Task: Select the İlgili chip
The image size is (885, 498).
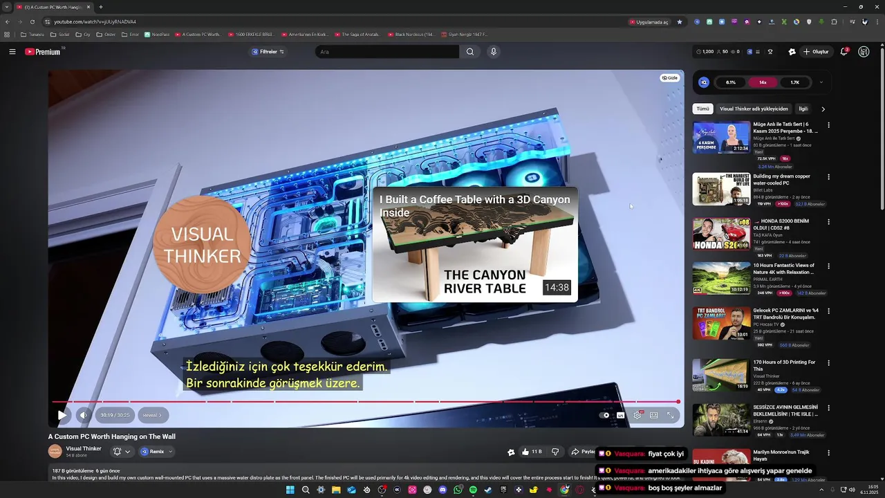Action: point(803,109)
